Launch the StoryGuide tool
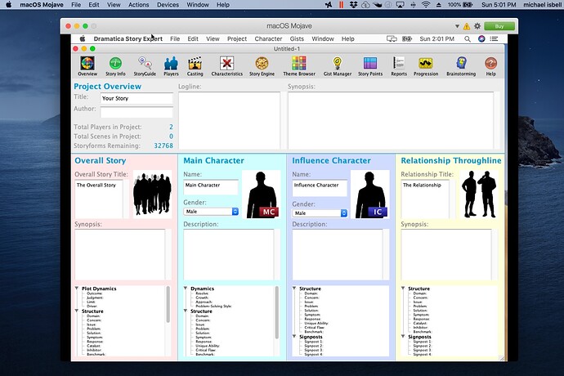The image size is (564, 376). pos(145,66)
